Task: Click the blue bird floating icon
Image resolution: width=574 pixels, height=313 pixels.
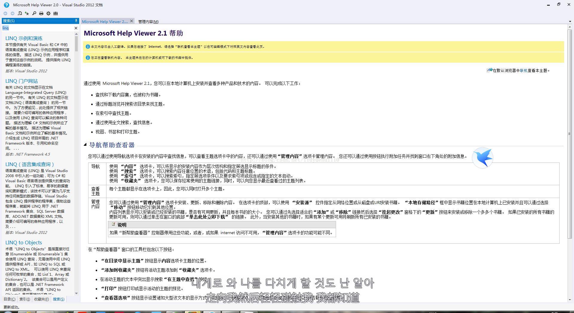Action: 483,158
